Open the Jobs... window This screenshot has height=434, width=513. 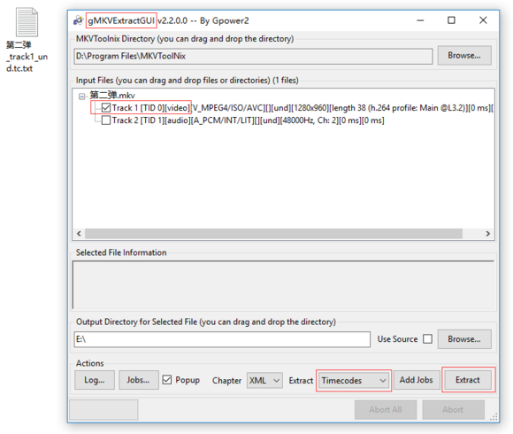[x=138, y=380]
